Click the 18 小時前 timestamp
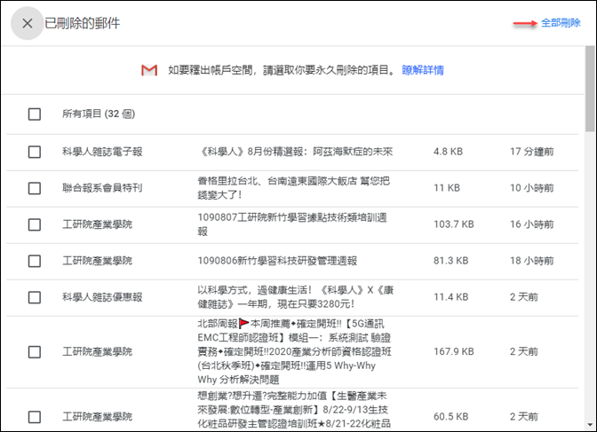The width and height of the screenshot is (597, 432). (532, 262)
